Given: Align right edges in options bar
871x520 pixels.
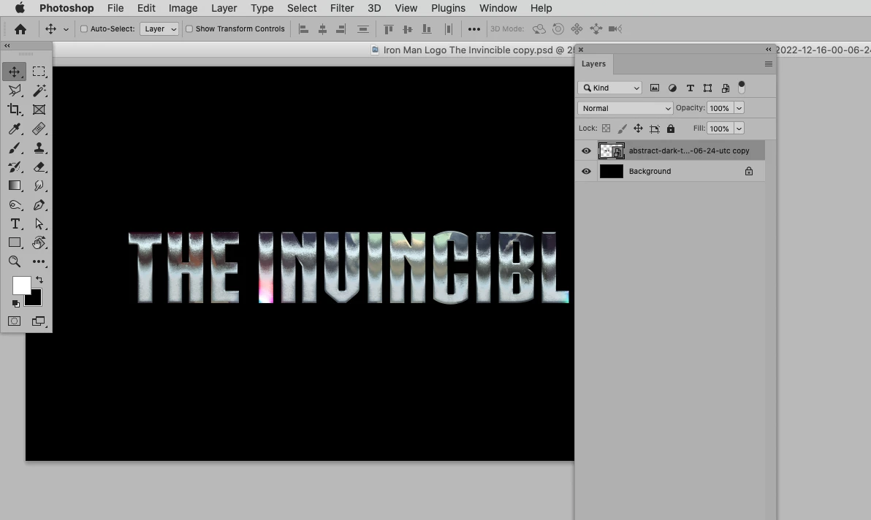Looking at the screenshot, I should [341, 29].
